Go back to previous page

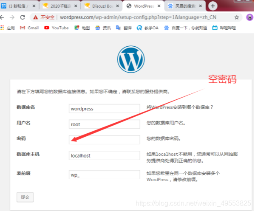(2, 17)
